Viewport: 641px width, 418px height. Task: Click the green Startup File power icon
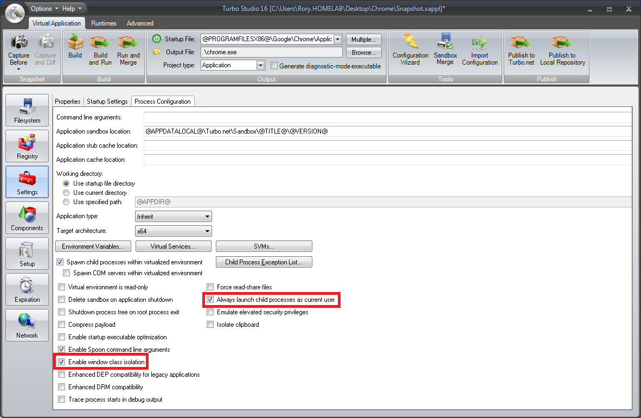click(157, 39)
